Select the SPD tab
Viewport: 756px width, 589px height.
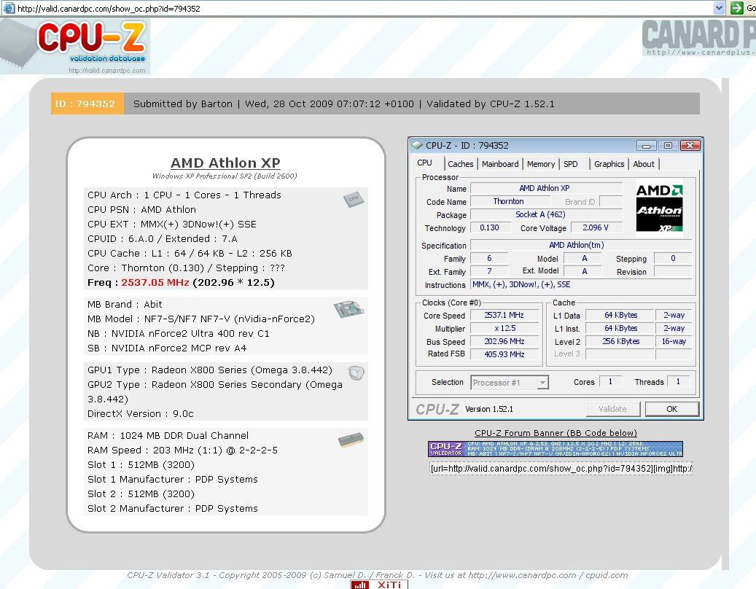571,164
